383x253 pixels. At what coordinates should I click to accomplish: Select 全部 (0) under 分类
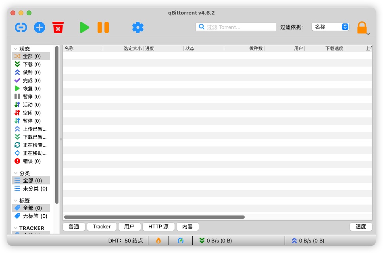pos(31,180)
